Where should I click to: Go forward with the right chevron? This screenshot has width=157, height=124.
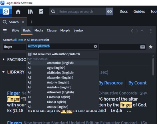tap(137, 31)
